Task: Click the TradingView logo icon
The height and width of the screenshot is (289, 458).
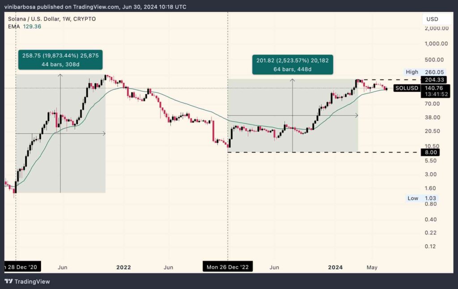Action: pos(8,281)
